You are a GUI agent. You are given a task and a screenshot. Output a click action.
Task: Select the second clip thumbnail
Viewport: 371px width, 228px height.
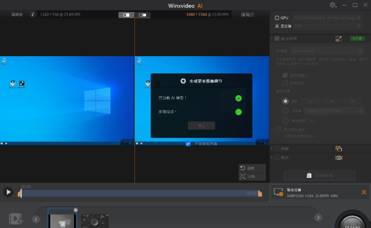(95, 221)
